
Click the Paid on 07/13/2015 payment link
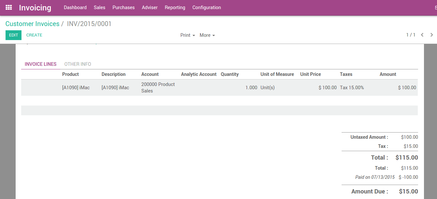coord(375,177)
